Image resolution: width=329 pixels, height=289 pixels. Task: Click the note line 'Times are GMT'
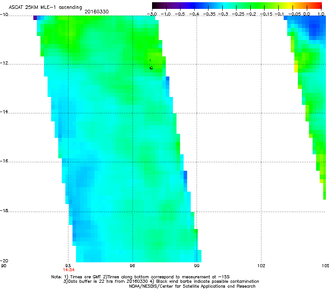point(86,277)
